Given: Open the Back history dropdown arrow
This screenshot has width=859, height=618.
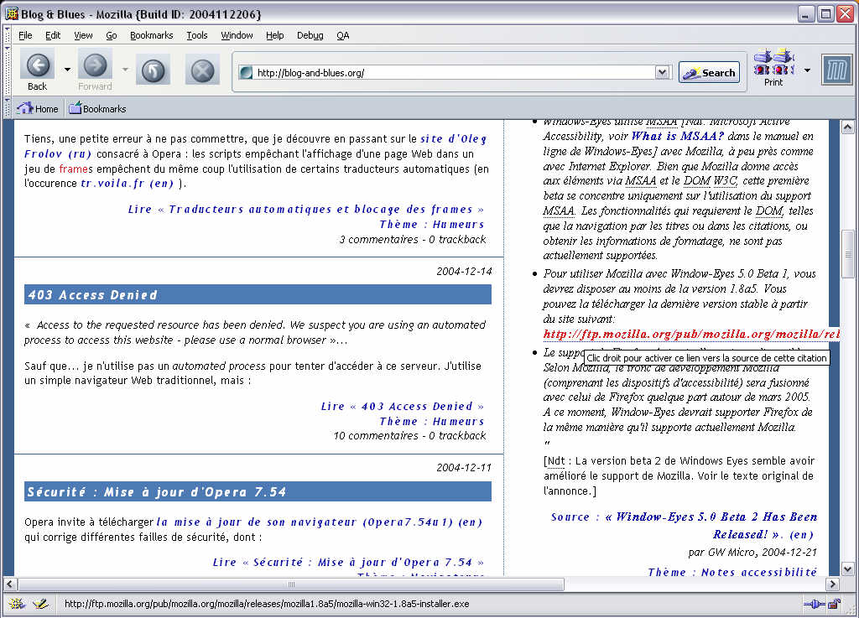Looking at the screenshot, I should click(x=67, y=70).
